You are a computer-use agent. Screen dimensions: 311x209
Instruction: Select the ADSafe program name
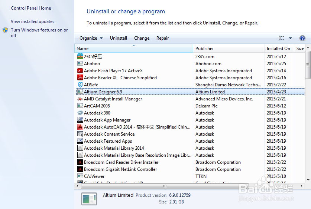click(x=91, y=85)
